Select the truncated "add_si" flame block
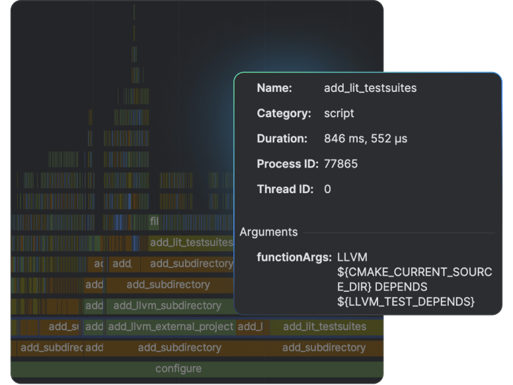 [63, 326]
